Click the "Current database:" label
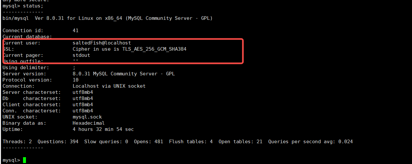Screen dimensions: 412x164 [27, 37]
